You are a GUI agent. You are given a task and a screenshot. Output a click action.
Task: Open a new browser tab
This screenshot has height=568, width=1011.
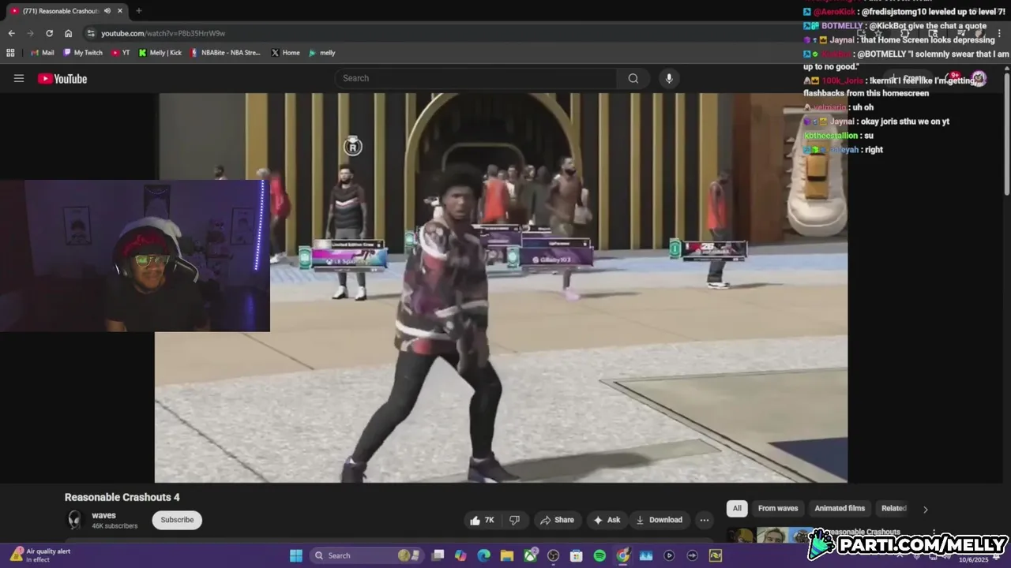(139, 11)
